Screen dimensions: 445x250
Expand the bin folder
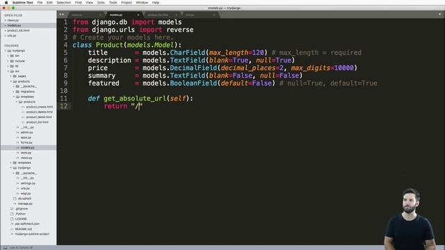point(8,56)
